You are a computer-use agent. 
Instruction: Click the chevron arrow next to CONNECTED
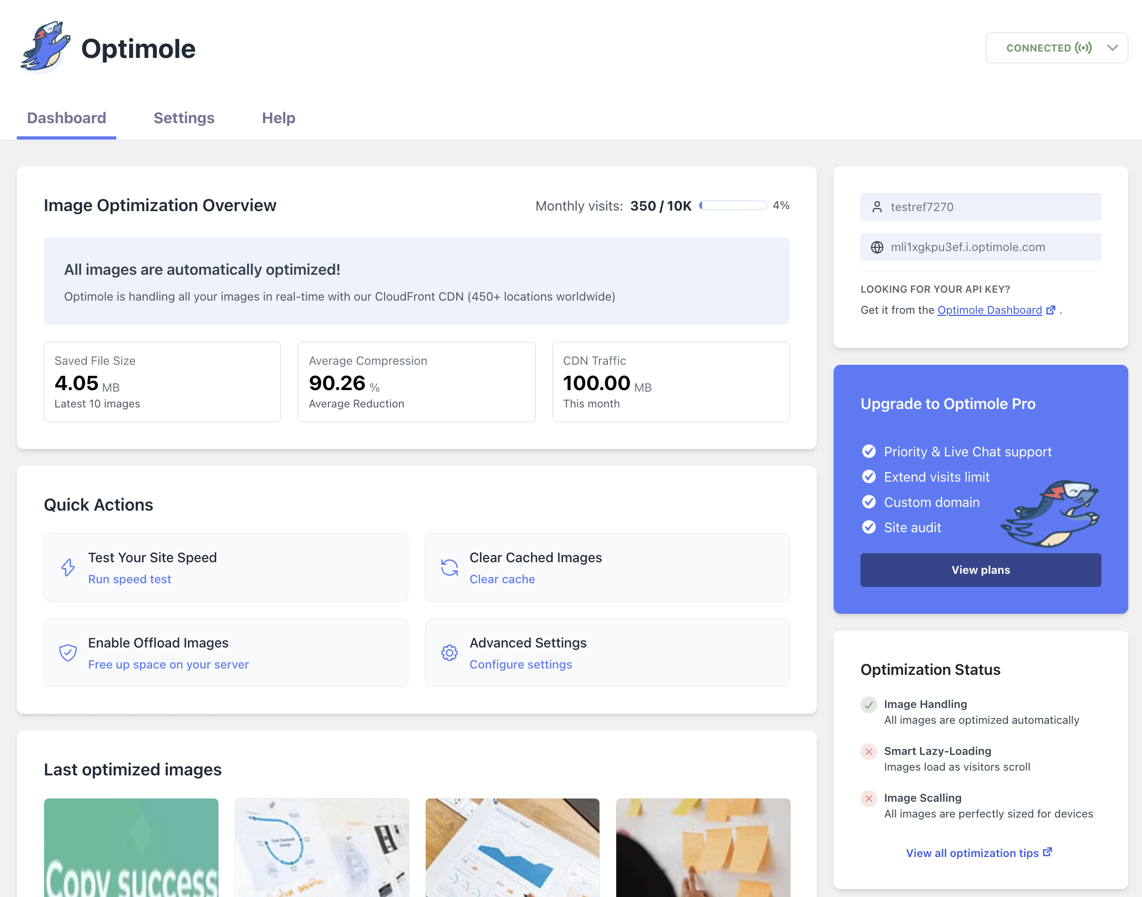1113,48
